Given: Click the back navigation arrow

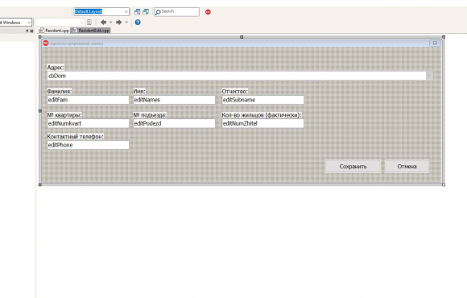Looking at the screenshot, I should point(103,22).
